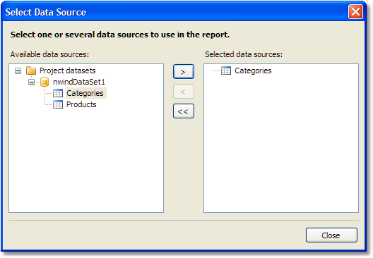Click the Products table icon

(x=58, y=104)
